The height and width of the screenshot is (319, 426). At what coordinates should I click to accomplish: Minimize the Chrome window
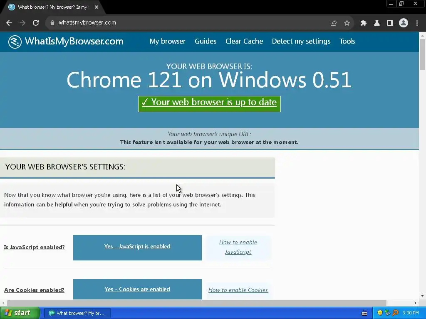click(x=391, y=4)
